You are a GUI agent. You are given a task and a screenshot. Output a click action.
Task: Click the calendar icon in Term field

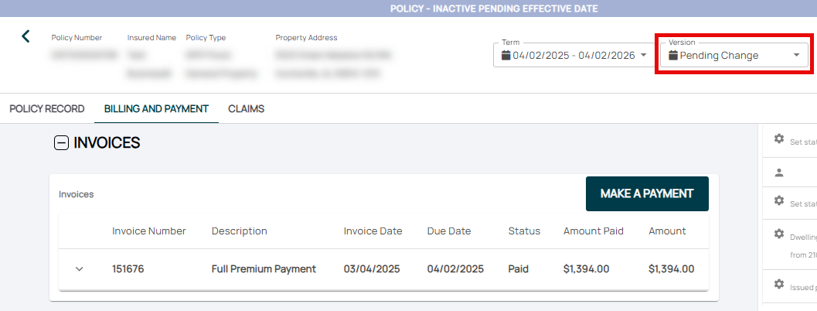(x=506, y=56)
